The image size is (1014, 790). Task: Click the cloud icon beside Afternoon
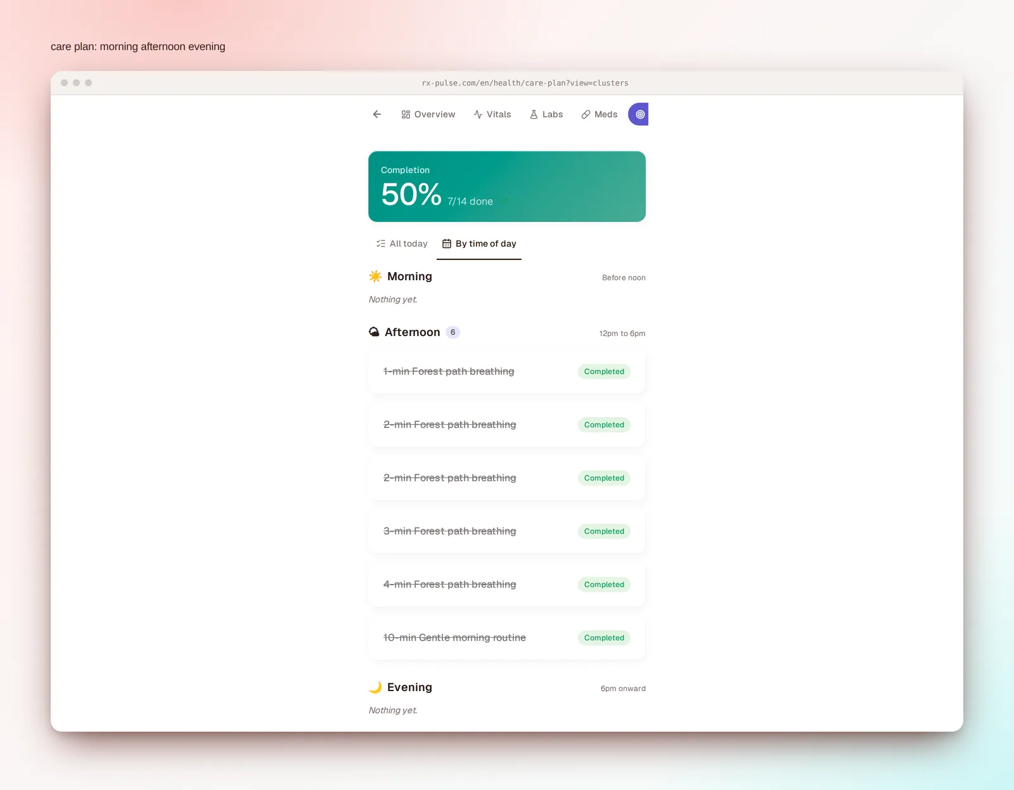point(374,332)
